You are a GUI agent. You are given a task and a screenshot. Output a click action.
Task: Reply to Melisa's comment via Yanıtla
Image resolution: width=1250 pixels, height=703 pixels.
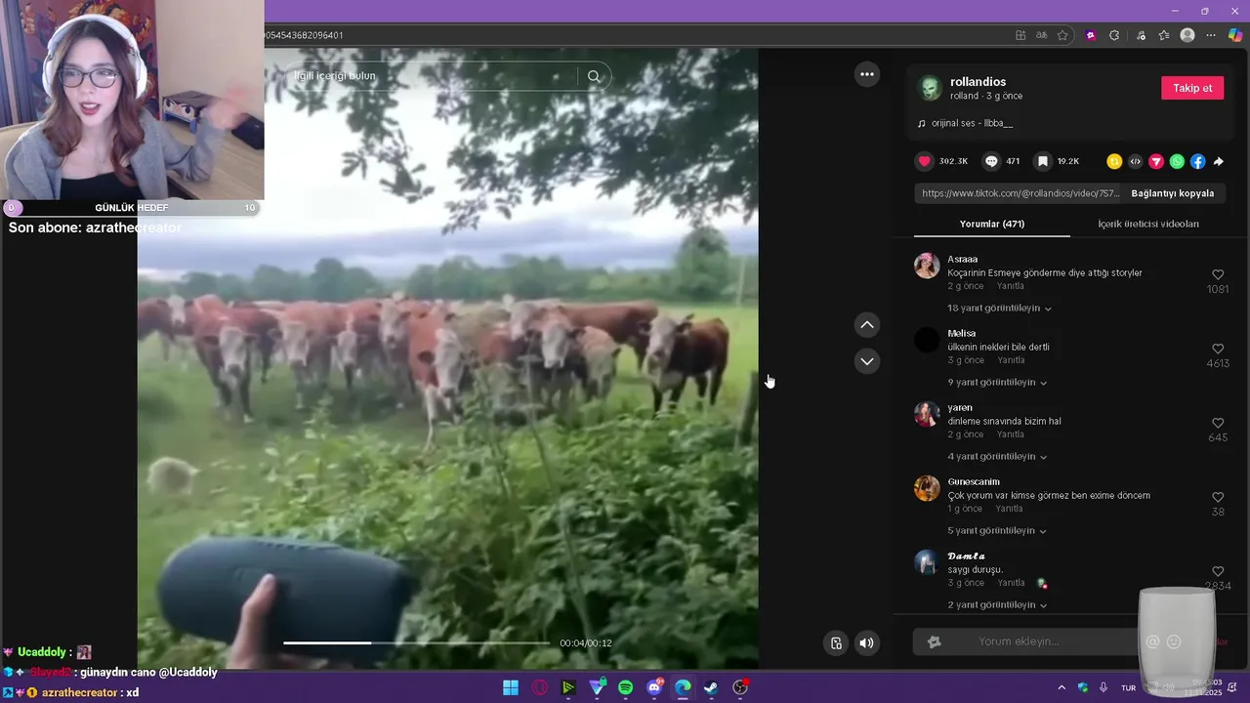1010,360
